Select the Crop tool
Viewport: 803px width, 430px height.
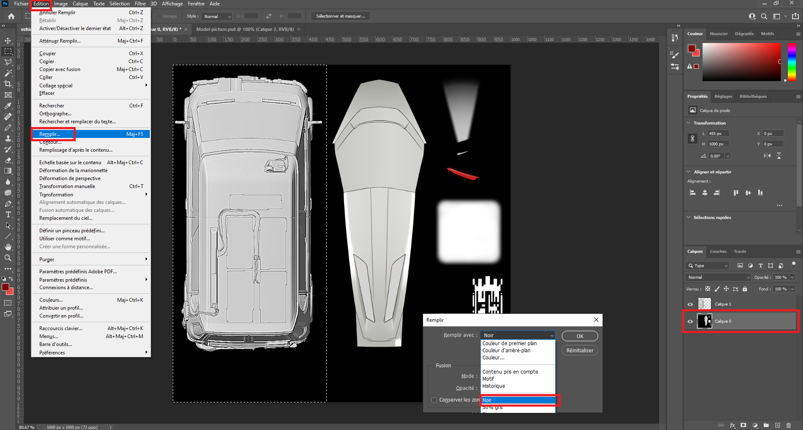[x=8, y=84]
